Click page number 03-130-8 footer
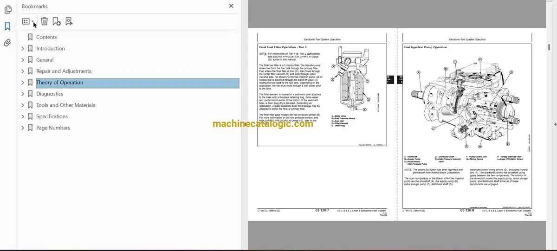This screenshot has width=557, height=251. [x=467, y=210]
